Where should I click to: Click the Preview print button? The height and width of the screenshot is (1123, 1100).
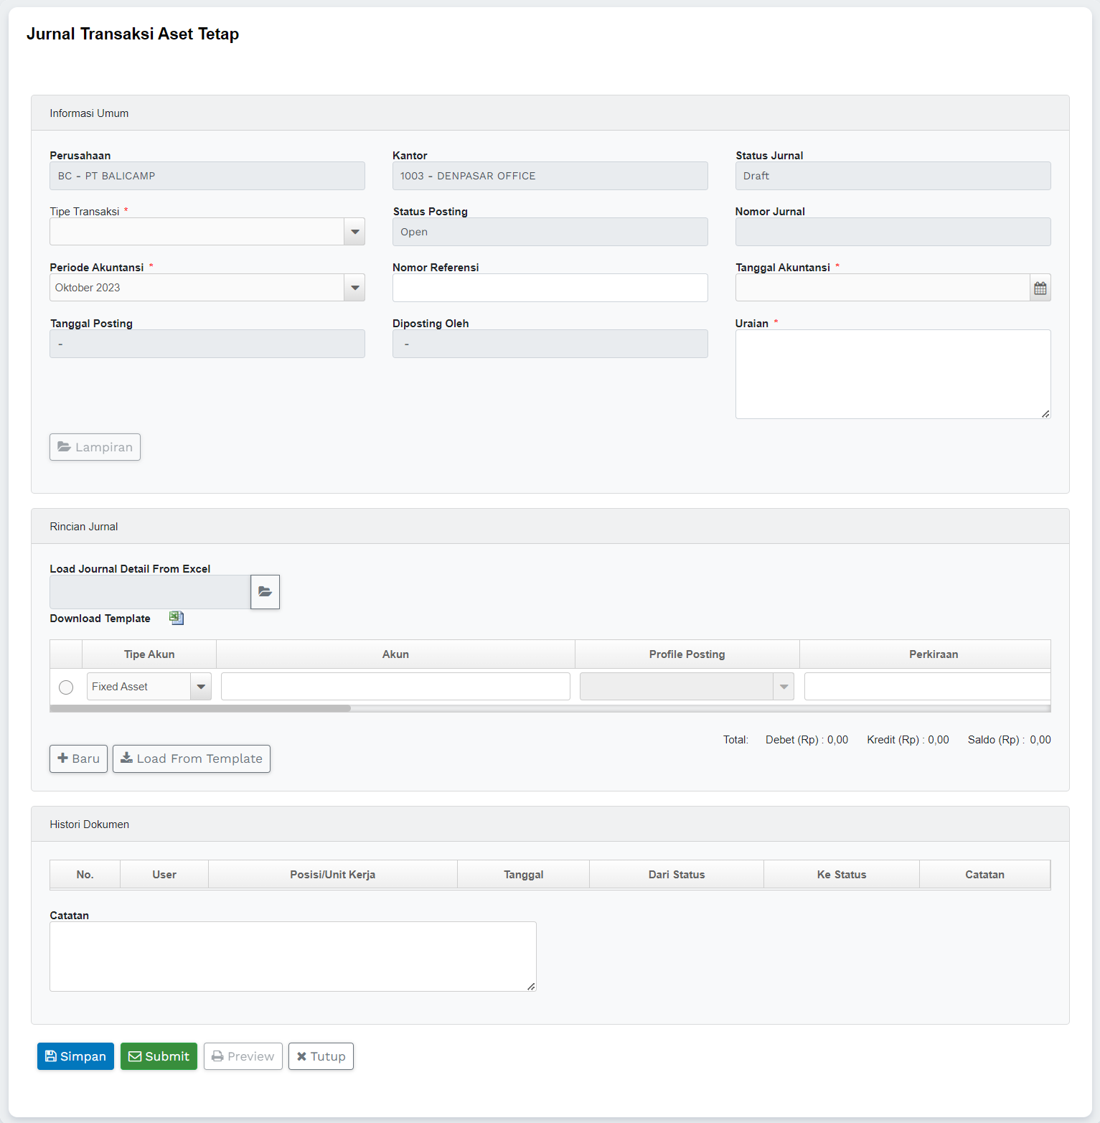[243, 1056]
